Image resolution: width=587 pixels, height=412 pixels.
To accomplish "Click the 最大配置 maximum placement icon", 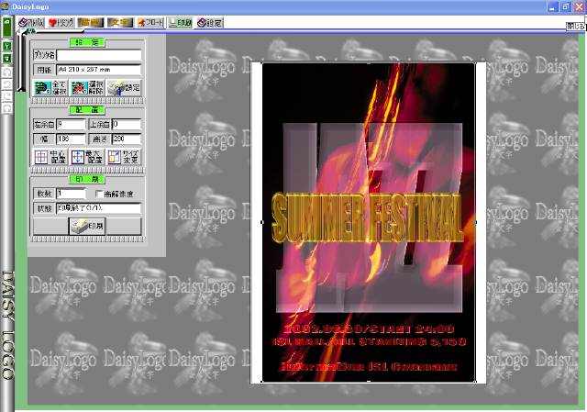I will [83, 157].
